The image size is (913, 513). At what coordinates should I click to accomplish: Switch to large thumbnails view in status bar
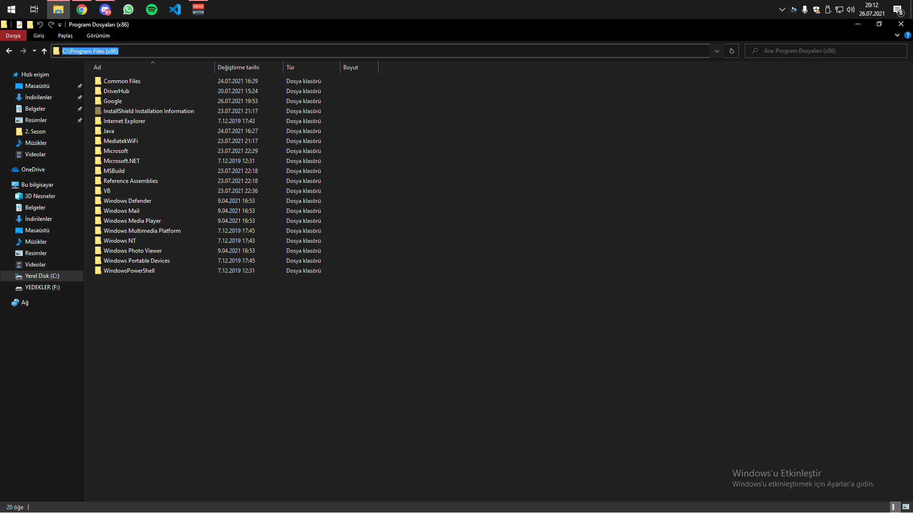click(906, 507)
